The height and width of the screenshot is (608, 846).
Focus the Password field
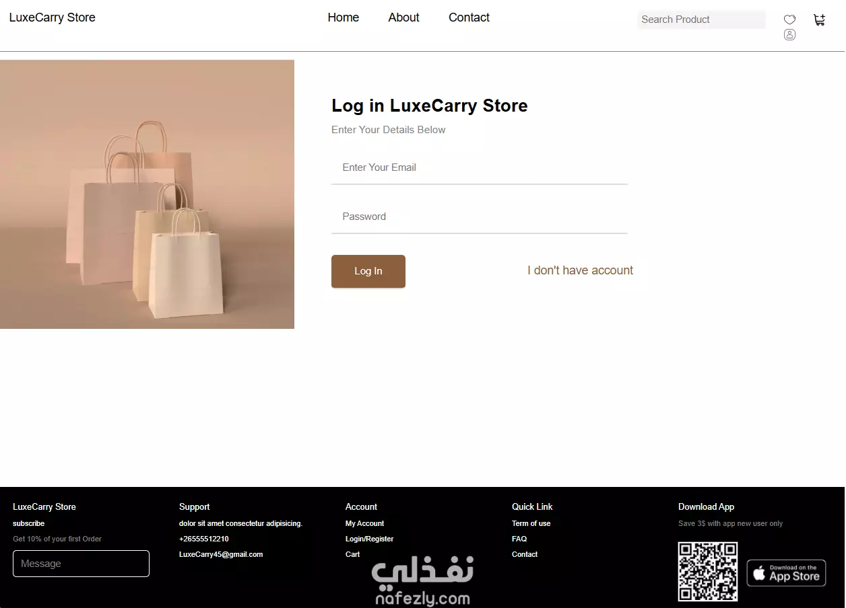pos(480,217)
